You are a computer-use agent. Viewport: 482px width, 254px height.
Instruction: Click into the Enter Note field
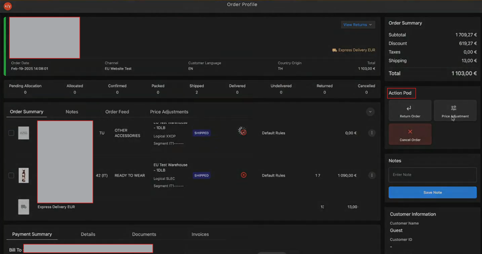point(433,175)
